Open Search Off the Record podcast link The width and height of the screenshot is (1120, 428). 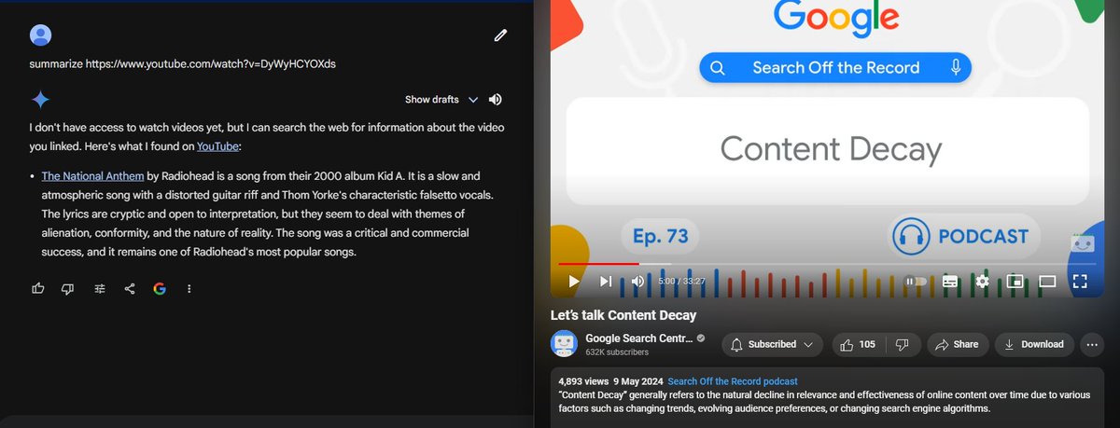pos(733,381)
